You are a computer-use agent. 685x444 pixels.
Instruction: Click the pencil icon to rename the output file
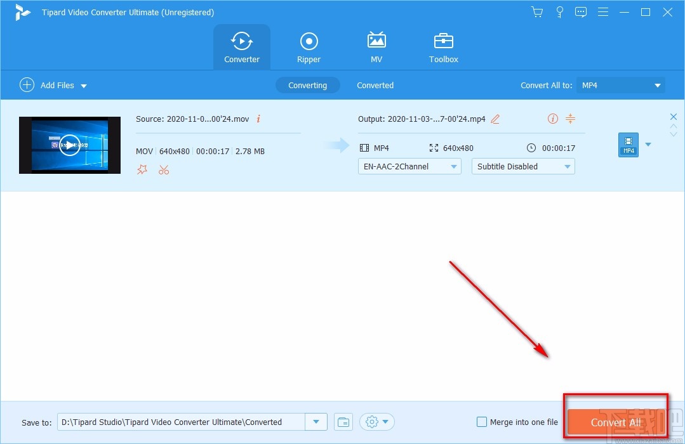pos(496,119)
